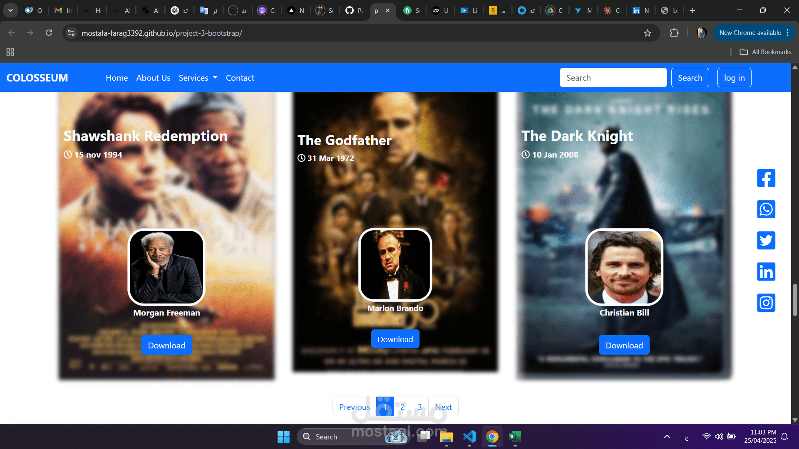The height and width of the screenshot is (449, 799).
Task: Open Visual Studio Code from the taskbar
Action: pyautogui.click(x=469, y=437)
